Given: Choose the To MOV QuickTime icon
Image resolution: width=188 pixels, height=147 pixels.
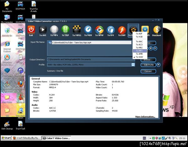Looking at the screenshot, I should 88,29.
